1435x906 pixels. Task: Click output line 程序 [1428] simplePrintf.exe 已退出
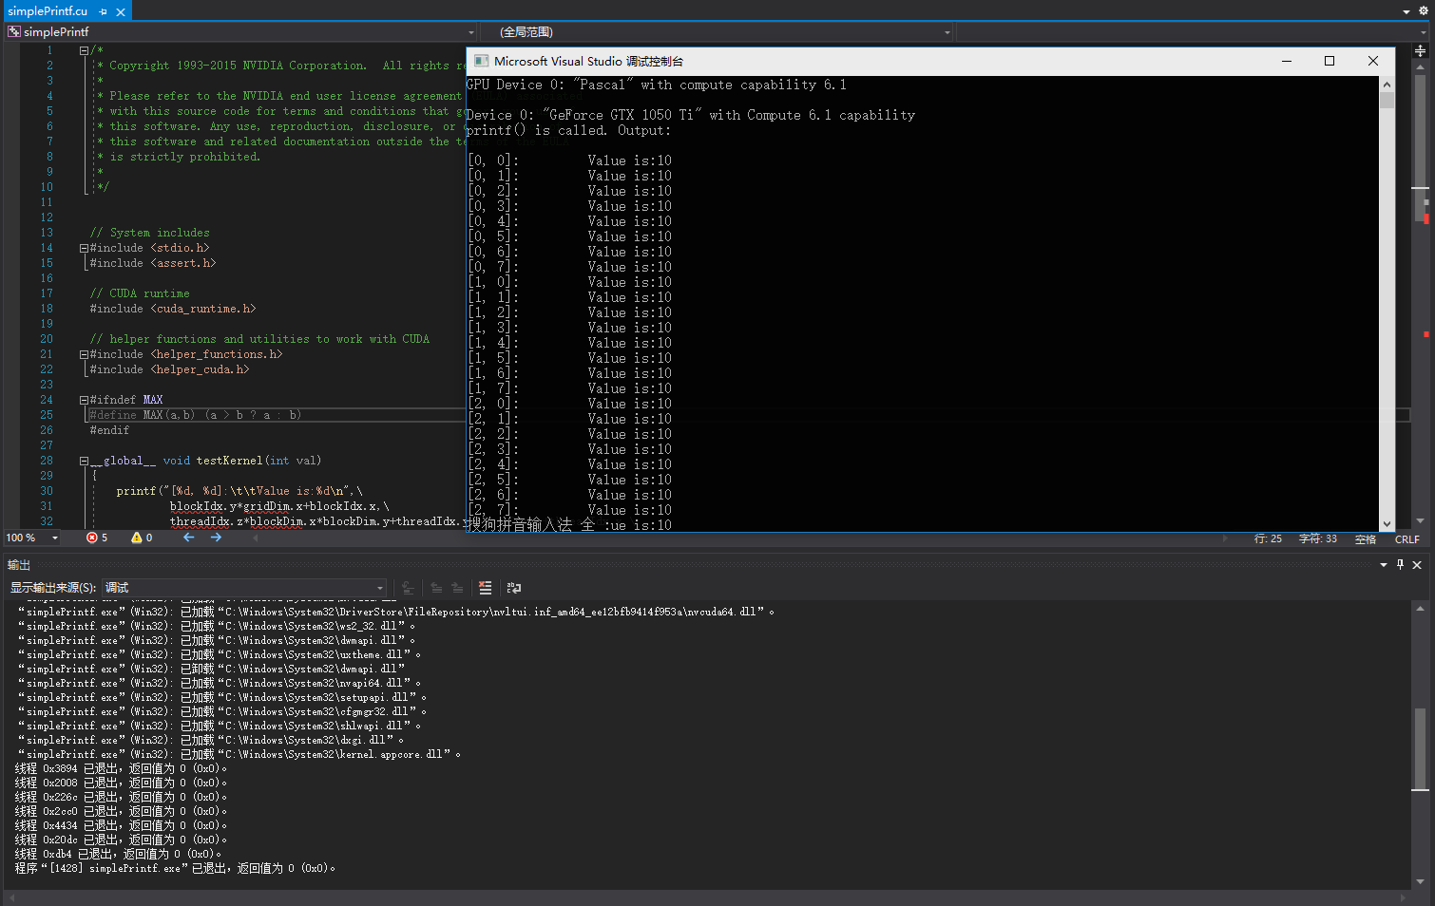pyautogui.click(x=175, y=868)
